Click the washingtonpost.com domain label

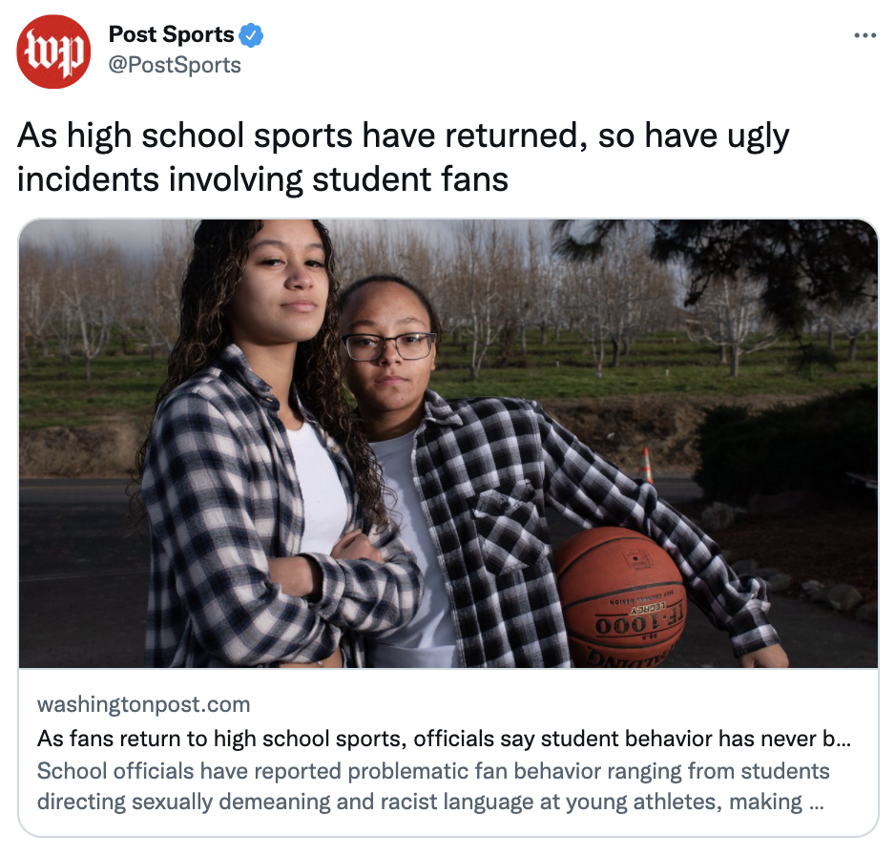pyautogui.click(x=144, y=704)
